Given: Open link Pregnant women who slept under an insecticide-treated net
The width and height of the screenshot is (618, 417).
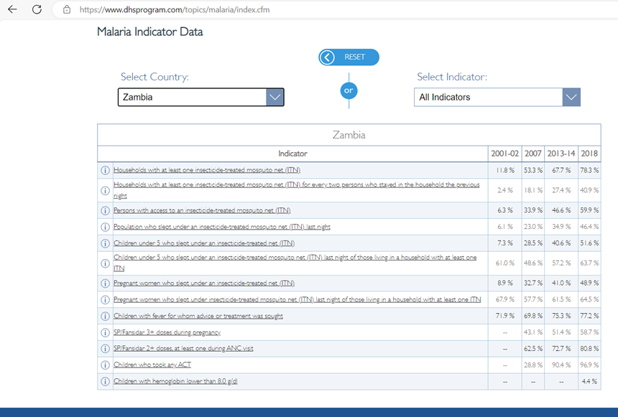Looking at the screenshot, I should [204, 283].
